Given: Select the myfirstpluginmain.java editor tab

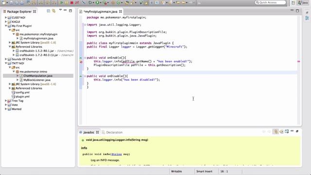Looking at the screenshot, I should click(101, 12).
